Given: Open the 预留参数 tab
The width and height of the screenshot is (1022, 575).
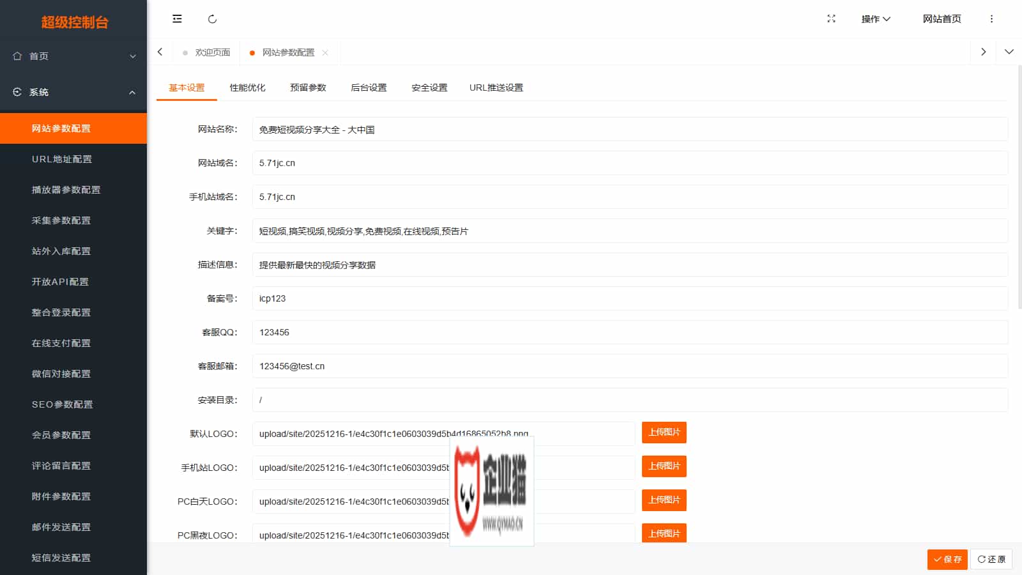Looking at the screenshot, I should (x=308, y=88).
